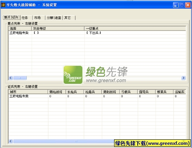Click left arrow of 据点列表 horizontal scrollbar

click(x=11, y=78)
